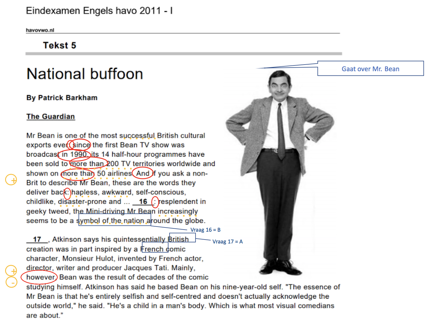Click the phrase "symbol of the nation"
The height and width of the screenshot is (321, 441).
(110, 221)
